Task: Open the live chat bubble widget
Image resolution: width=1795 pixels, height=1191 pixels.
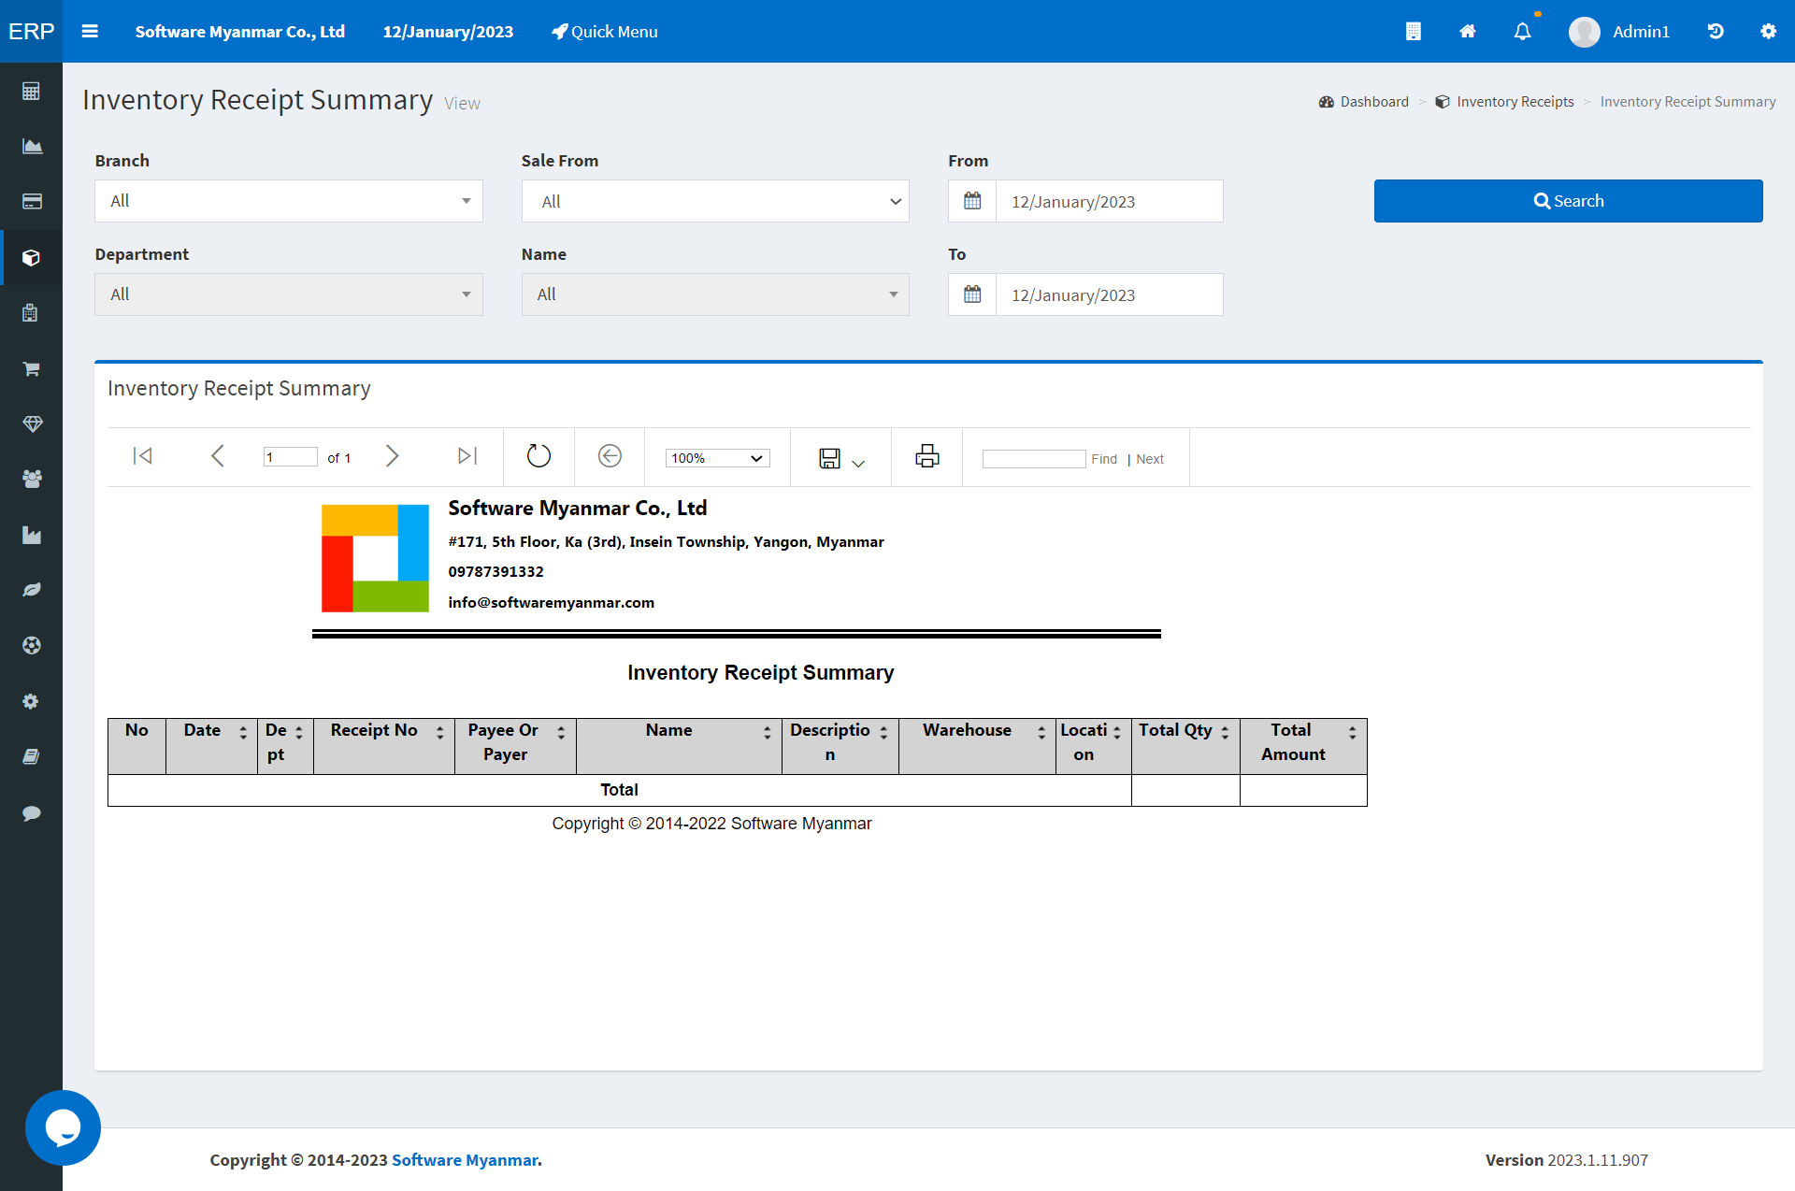Action: click(x=63, y=1127)
